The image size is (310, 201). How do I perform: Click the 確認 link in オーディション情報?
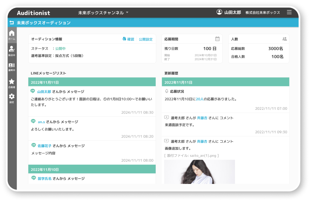point(128,39)
